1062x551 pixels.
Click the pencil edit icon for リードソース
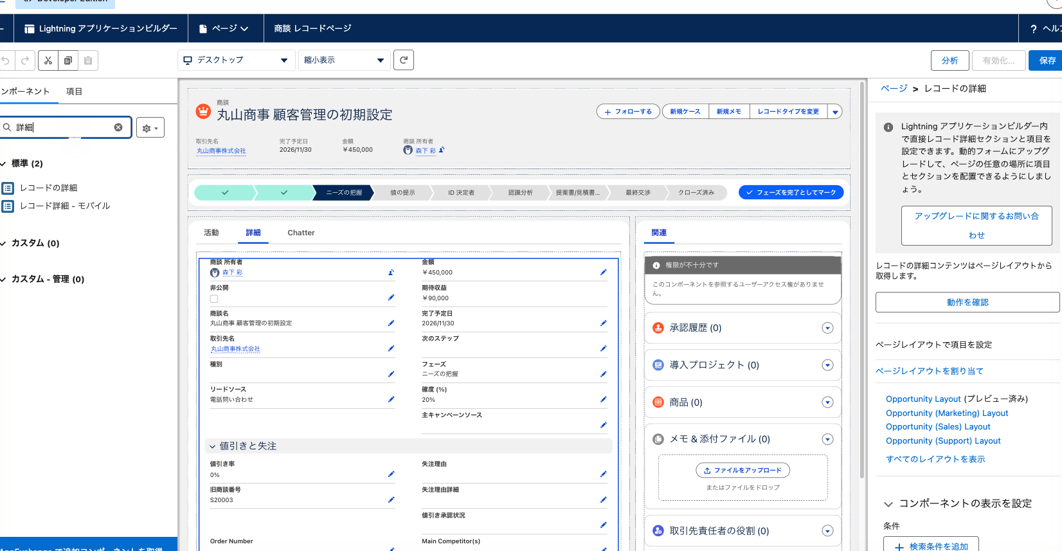391,399
